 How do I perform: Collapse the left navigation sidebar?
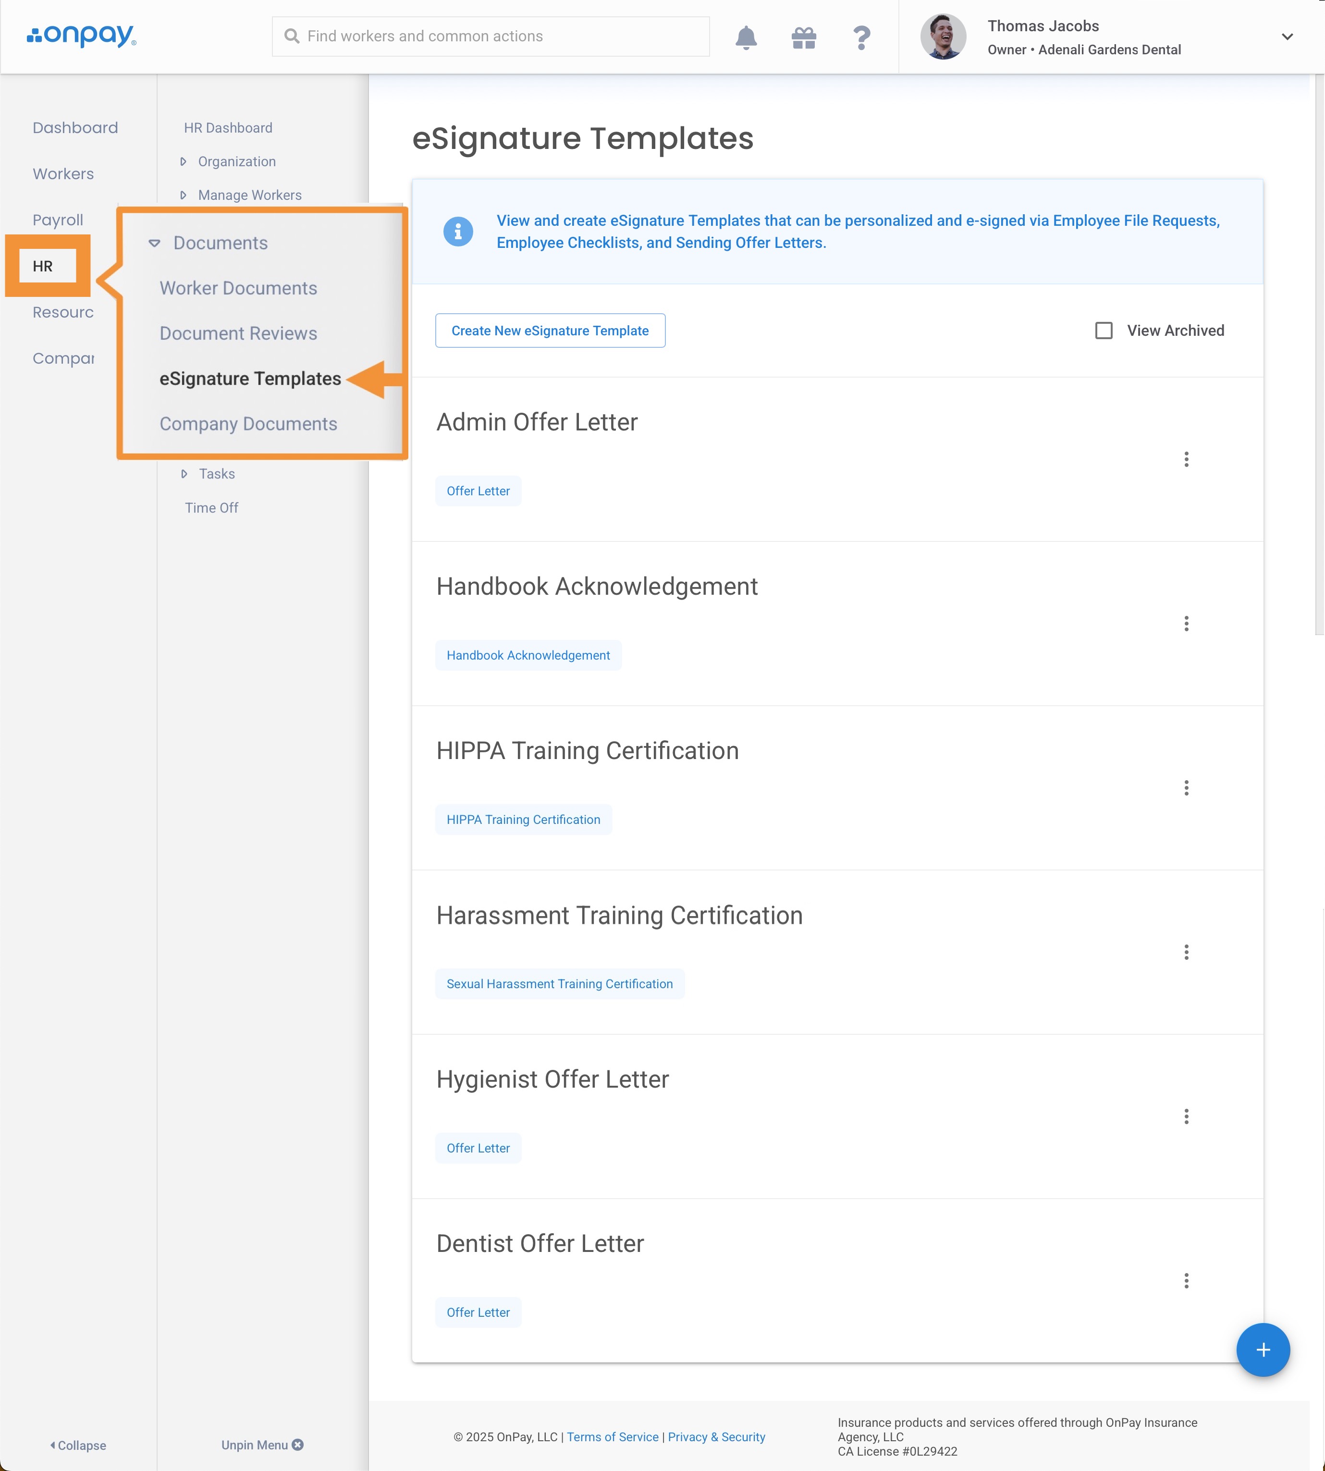point(78,1446)
